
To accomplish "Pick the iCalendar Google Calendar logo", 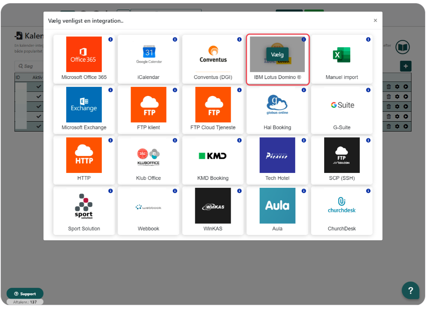I will [x=149, y=54].
